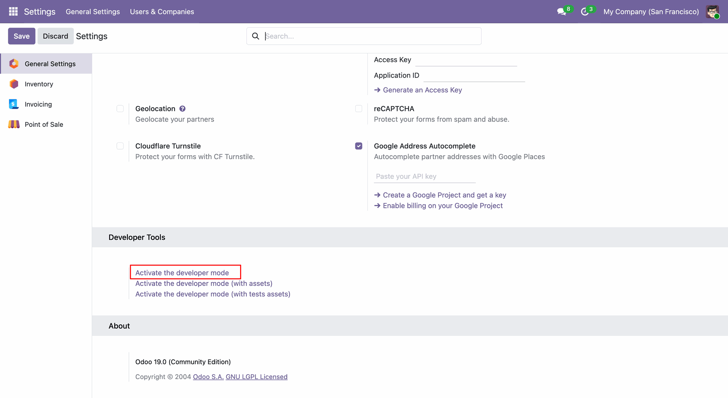Screen dimensions: 728x398
Task: Click the Geolocation help question mark icon
Action: point(182,109)
